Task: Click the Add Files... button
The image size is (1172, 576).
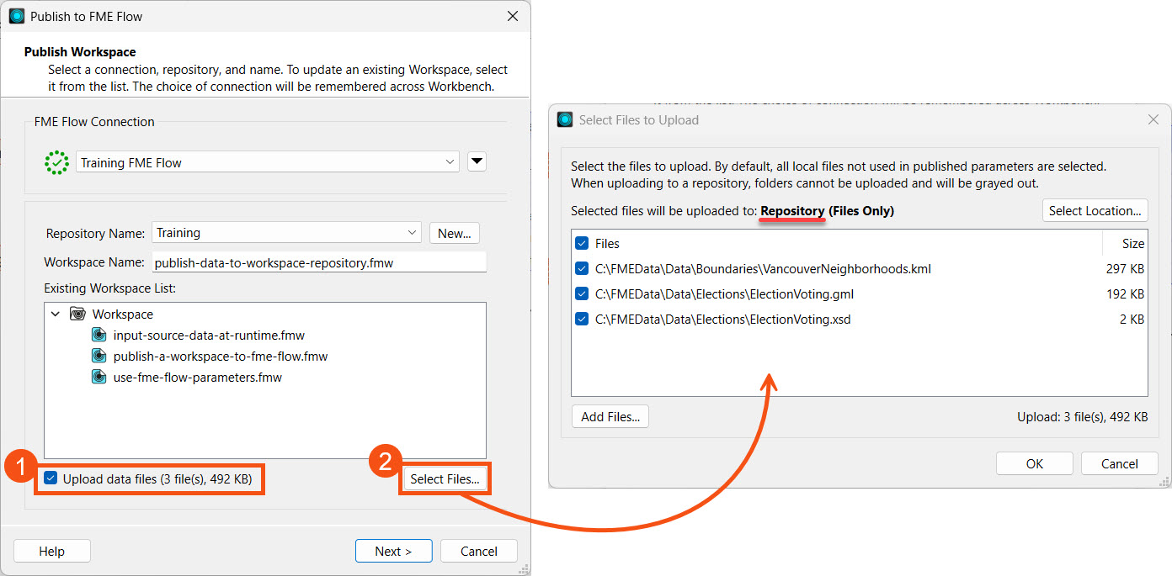Action: click(x=610, y=417)
